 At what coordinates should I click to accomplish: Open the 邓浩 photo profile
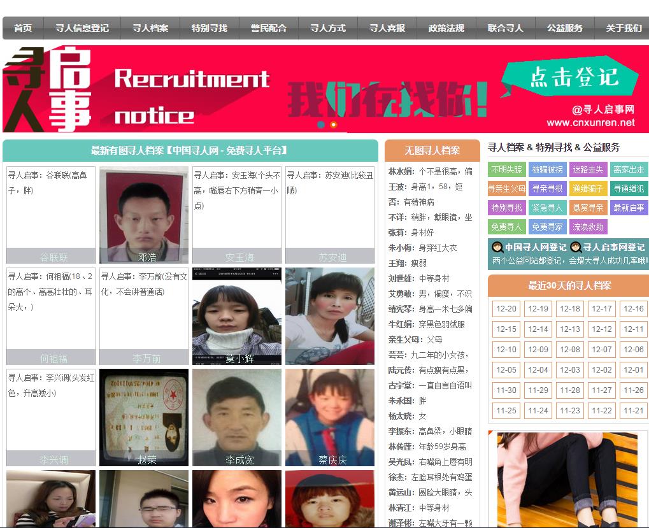144,215
